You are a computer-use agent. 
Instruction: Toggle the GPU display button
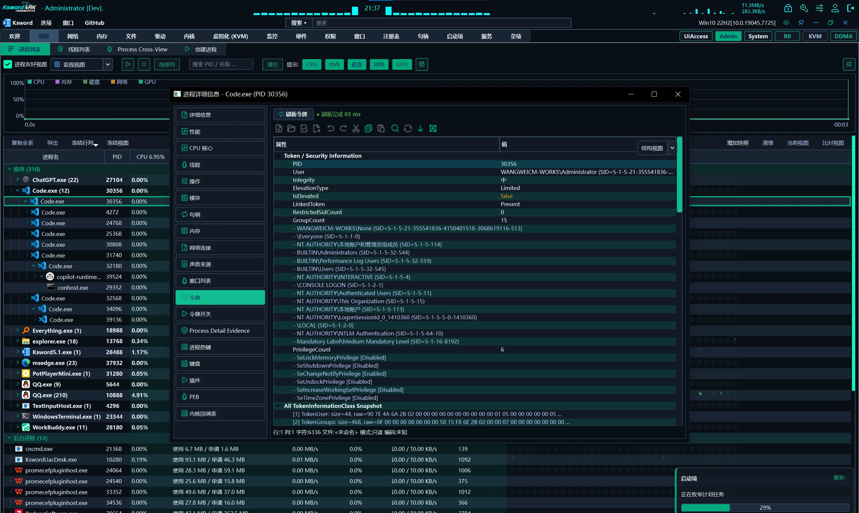pos(402,64)
